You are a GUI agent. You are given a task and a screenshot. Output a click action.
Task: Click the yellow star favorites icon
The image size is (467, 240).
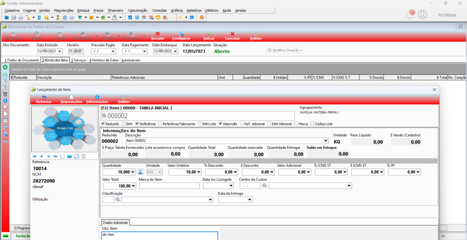click(x=180, y=17)
